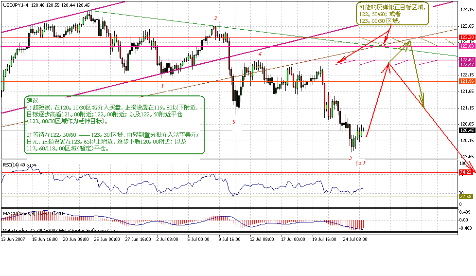The height and width of the screenshot is (276, 476).
Task: Click the red 74.23 RSI level tag
Action: click(466, 172)
